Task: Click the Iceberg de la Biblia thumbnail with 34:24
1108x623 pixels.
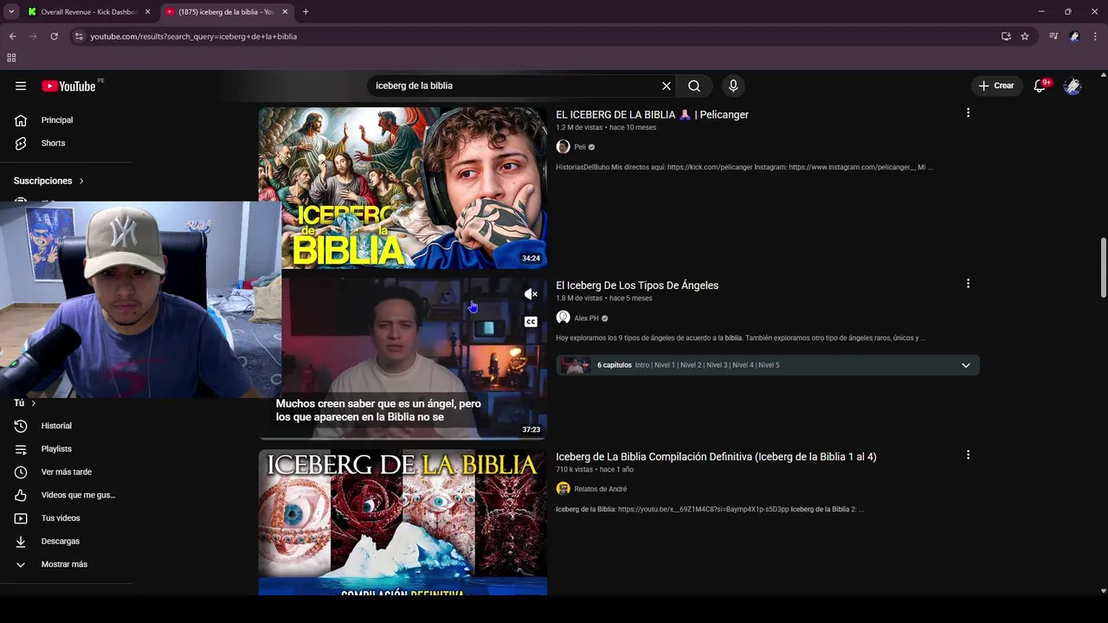Action: [403, 188]
